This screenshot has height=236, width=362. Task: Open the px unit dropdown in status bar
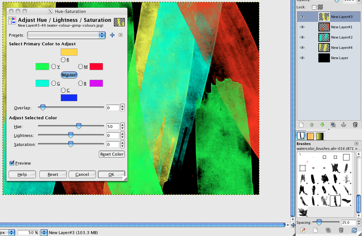11,232
